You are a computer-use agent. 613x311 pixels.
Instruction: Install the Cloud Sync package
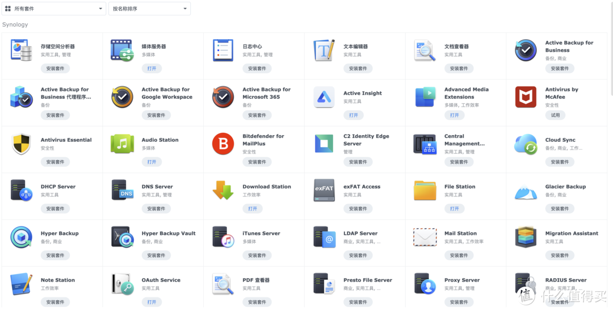560,162
